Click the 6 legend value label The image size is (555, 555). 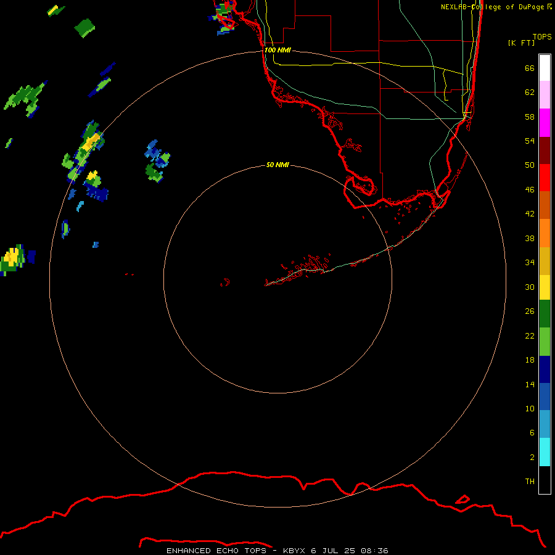[532, 432]
